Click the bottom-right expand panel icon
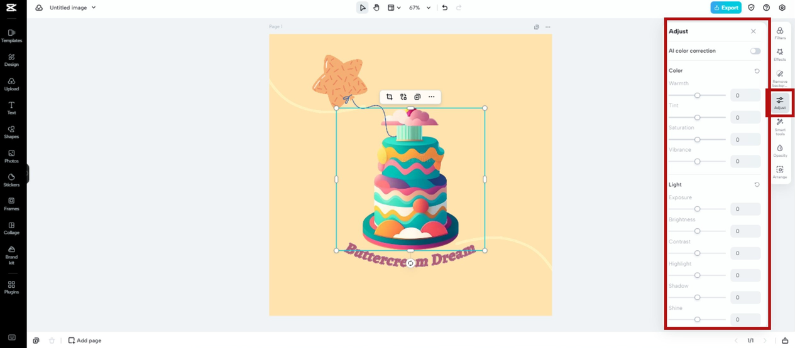The width and height of the screenshot is (795, 348). pyautogui.click(x=784, y=340)
